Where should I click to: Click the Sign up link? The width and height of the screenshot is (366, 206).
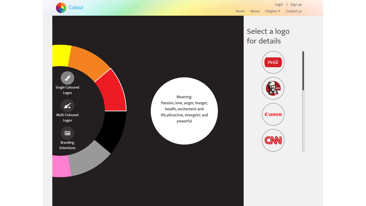click(x=296, y=4)
